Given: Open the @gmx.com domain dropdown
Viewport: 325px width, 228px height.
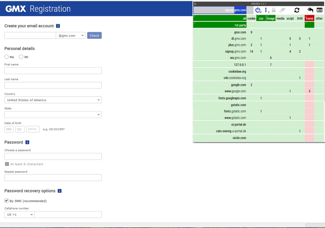Looking at the screenshot, I should coord(71,35).
